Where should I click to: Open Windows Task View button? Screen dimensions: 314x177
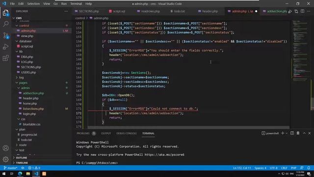[12, 174]
